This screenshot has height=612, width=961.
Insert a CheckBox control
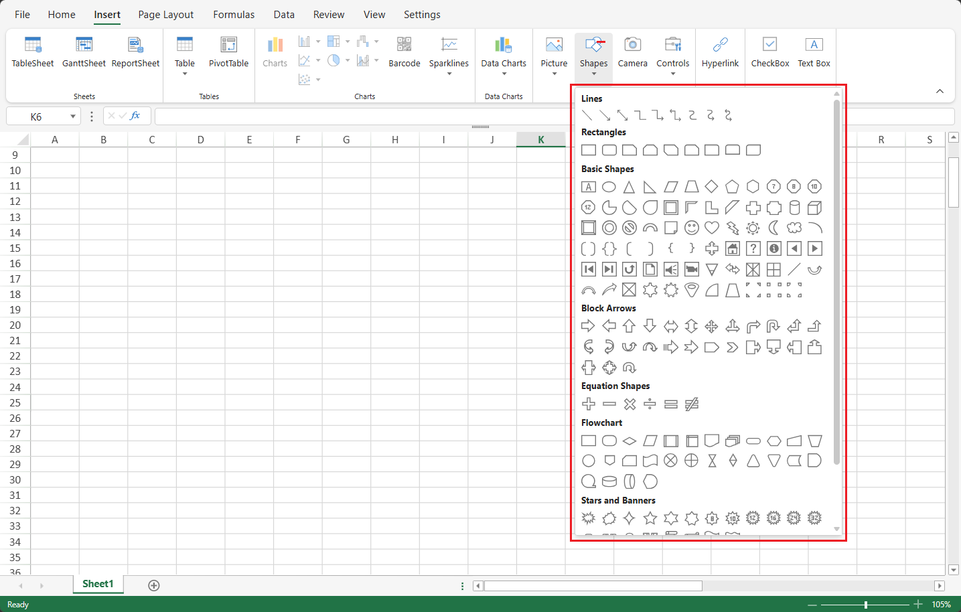770,52
